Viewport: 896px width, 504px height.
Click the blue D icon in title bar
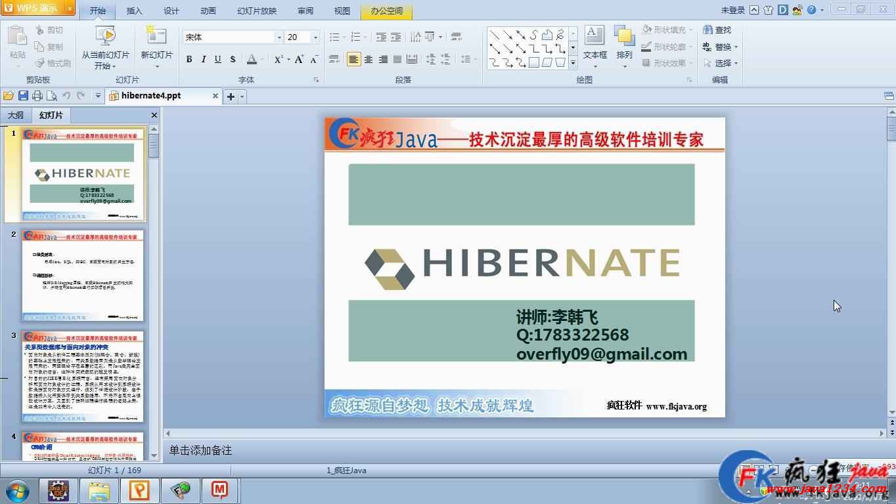(x=782, y=10)
